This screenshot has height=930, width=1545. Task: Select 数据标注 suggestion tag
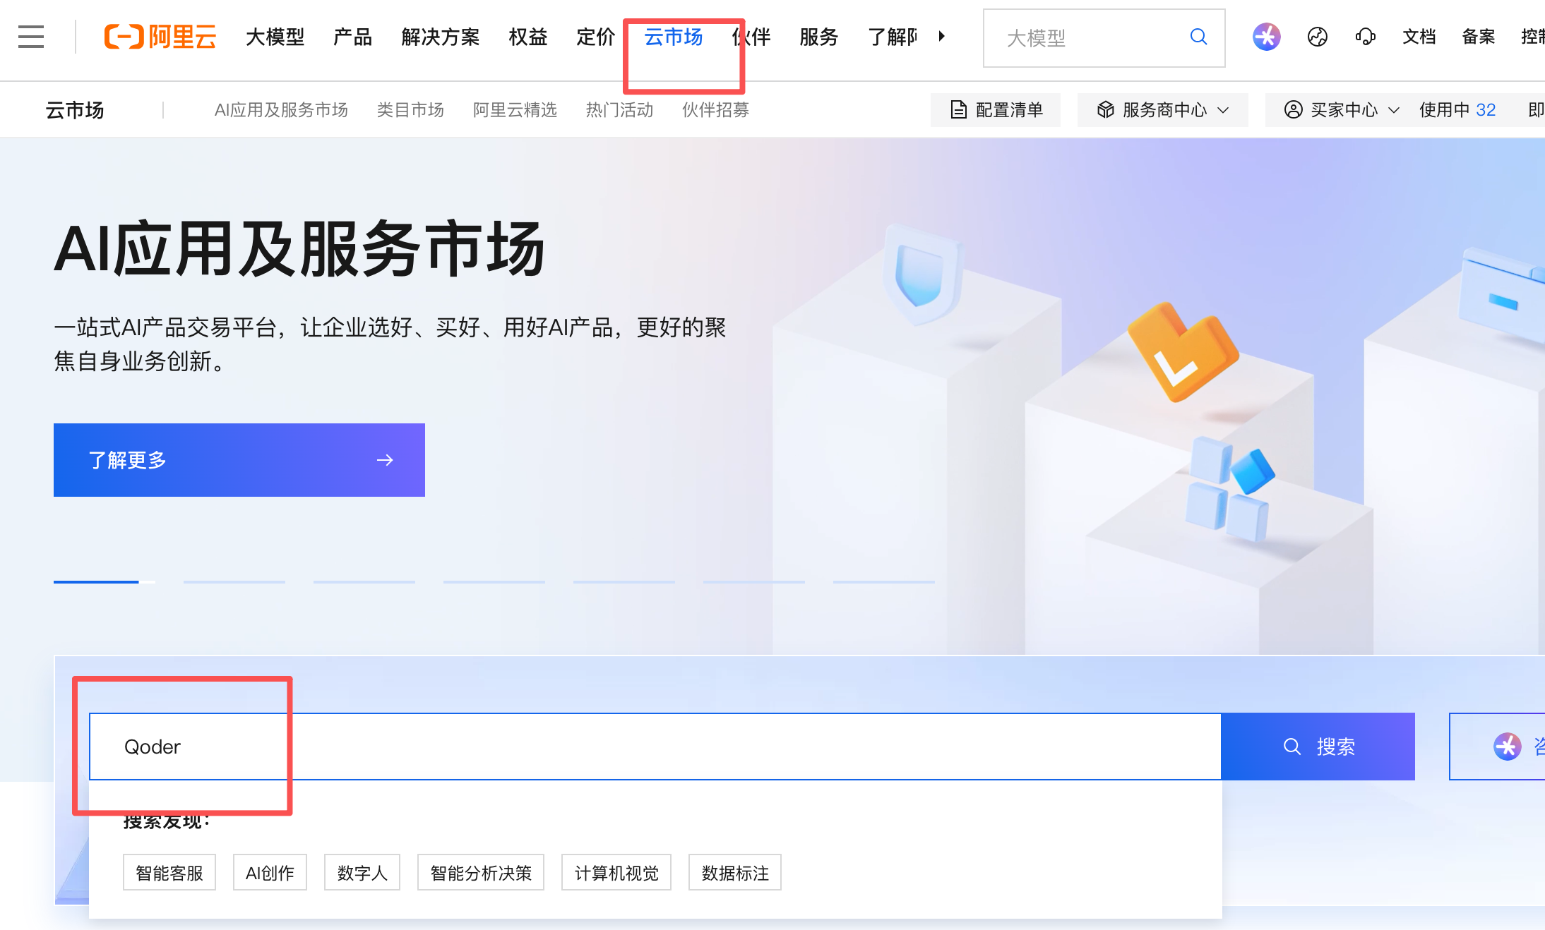(x=735, y=873)
